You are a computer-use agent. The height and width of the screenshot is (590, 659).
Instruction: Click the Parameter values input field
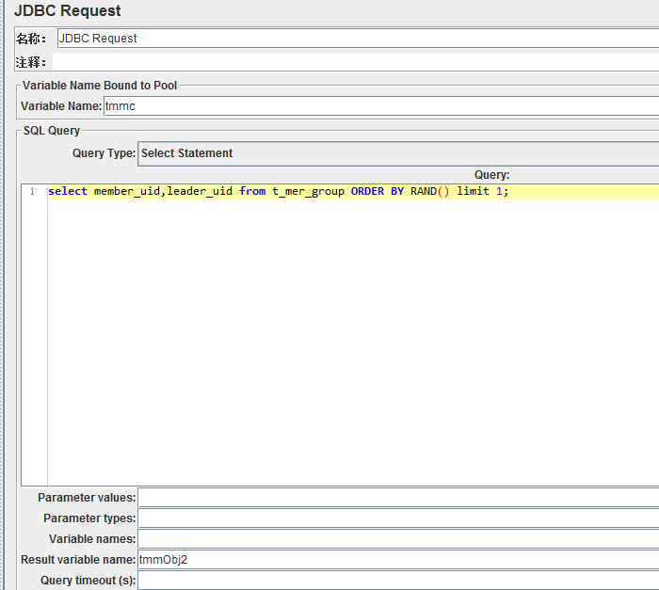pos(398,498)
